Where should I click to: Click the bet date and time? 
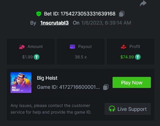tap(106, 23)
